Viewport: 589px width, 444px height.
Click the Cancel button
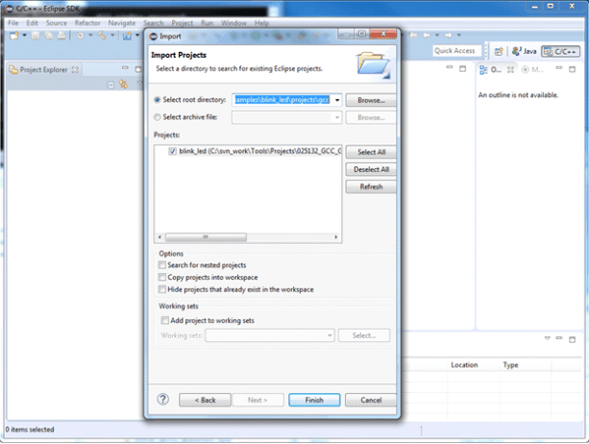(371, 400)
